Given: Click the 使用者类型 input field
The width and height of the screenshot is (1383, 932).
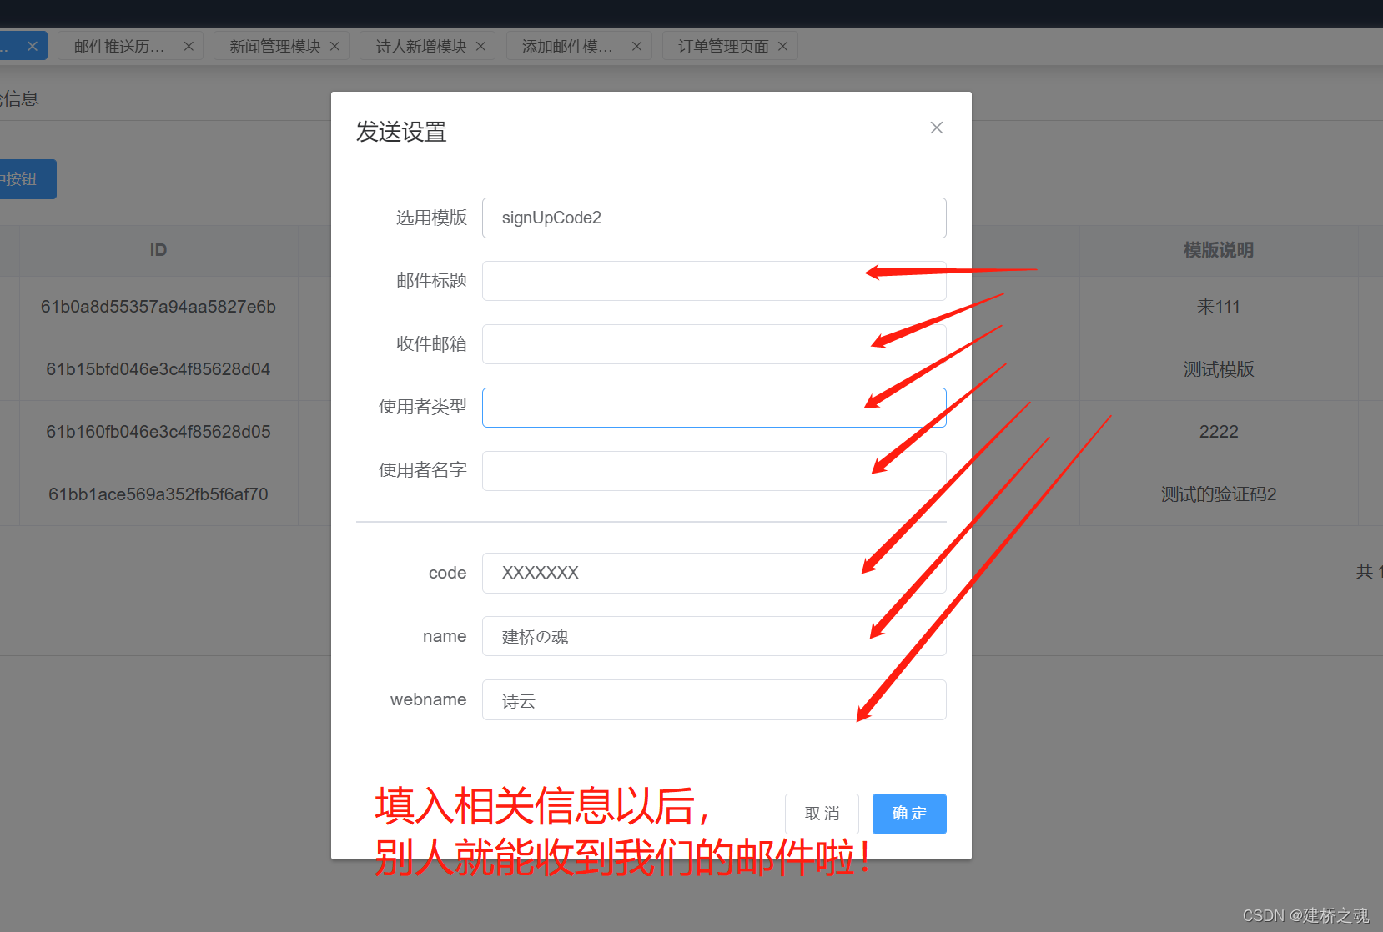Looking at the screenshot, I should 714,408.
